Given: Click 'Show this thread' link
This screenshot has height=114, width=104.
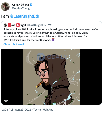Looking at the screenshot, I should tap(14, 44).
